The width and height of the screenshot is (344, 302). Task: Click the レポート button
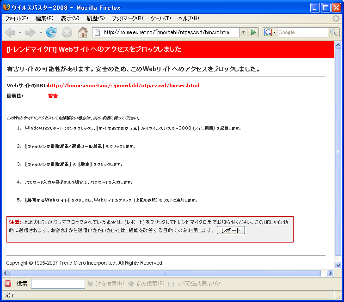coord(231,230)
